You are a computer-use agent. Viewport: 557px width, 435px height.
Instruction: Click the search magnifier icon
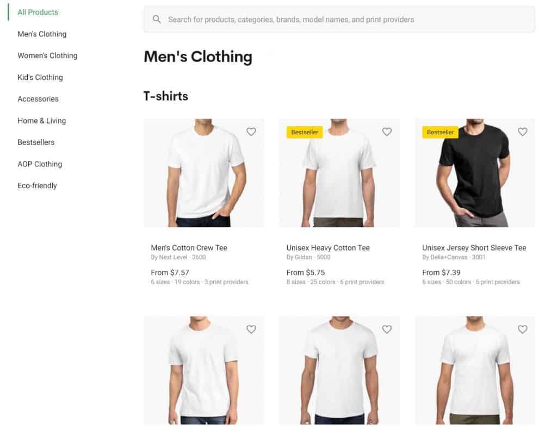[x=157, y=19]
